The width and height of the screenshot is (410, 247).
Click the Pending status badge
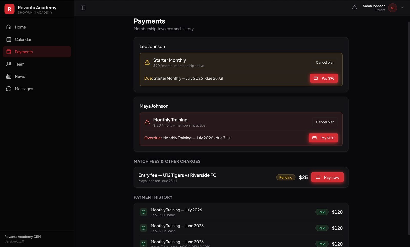click(x=286, y=177)
